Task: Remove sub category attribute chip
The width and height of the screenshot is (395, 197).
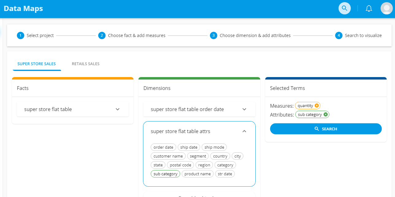Action: pyautogui.click(x=326, y=114)
